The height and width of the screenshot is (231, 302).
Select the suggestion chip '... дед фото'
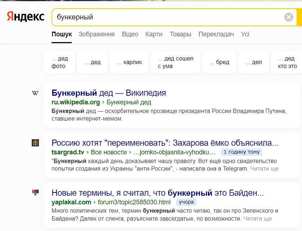[x=59, y=62]
